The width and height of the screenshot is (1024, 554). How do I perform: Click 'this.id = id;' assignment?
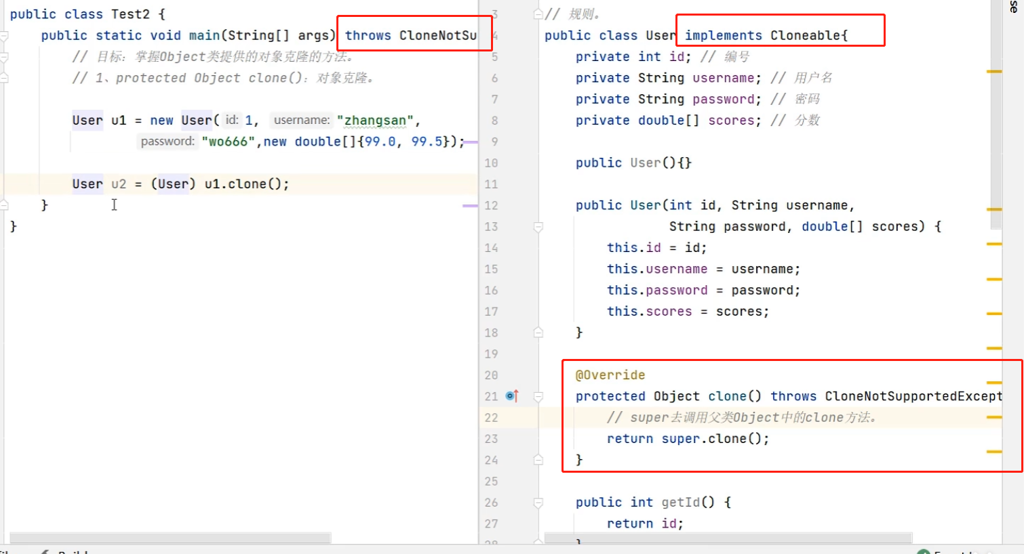656,248
